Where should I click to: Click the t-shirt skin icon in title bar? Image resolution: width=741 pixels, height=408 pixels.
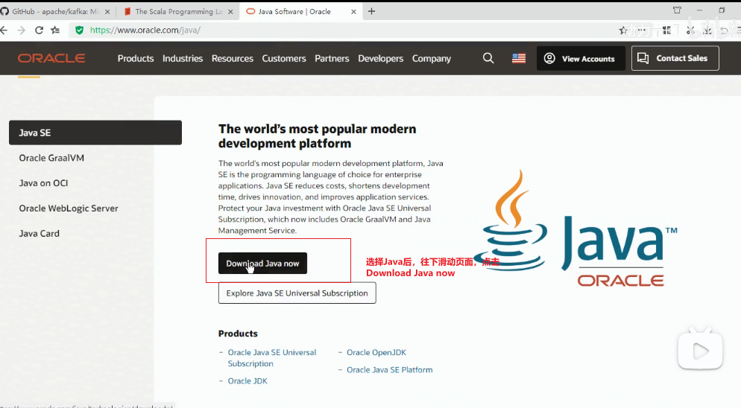pos(677,10)
